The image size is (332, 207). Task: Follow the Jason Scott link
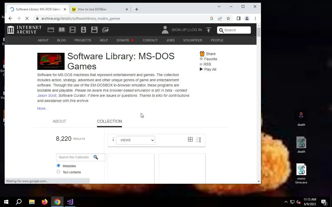pos(47,95)
